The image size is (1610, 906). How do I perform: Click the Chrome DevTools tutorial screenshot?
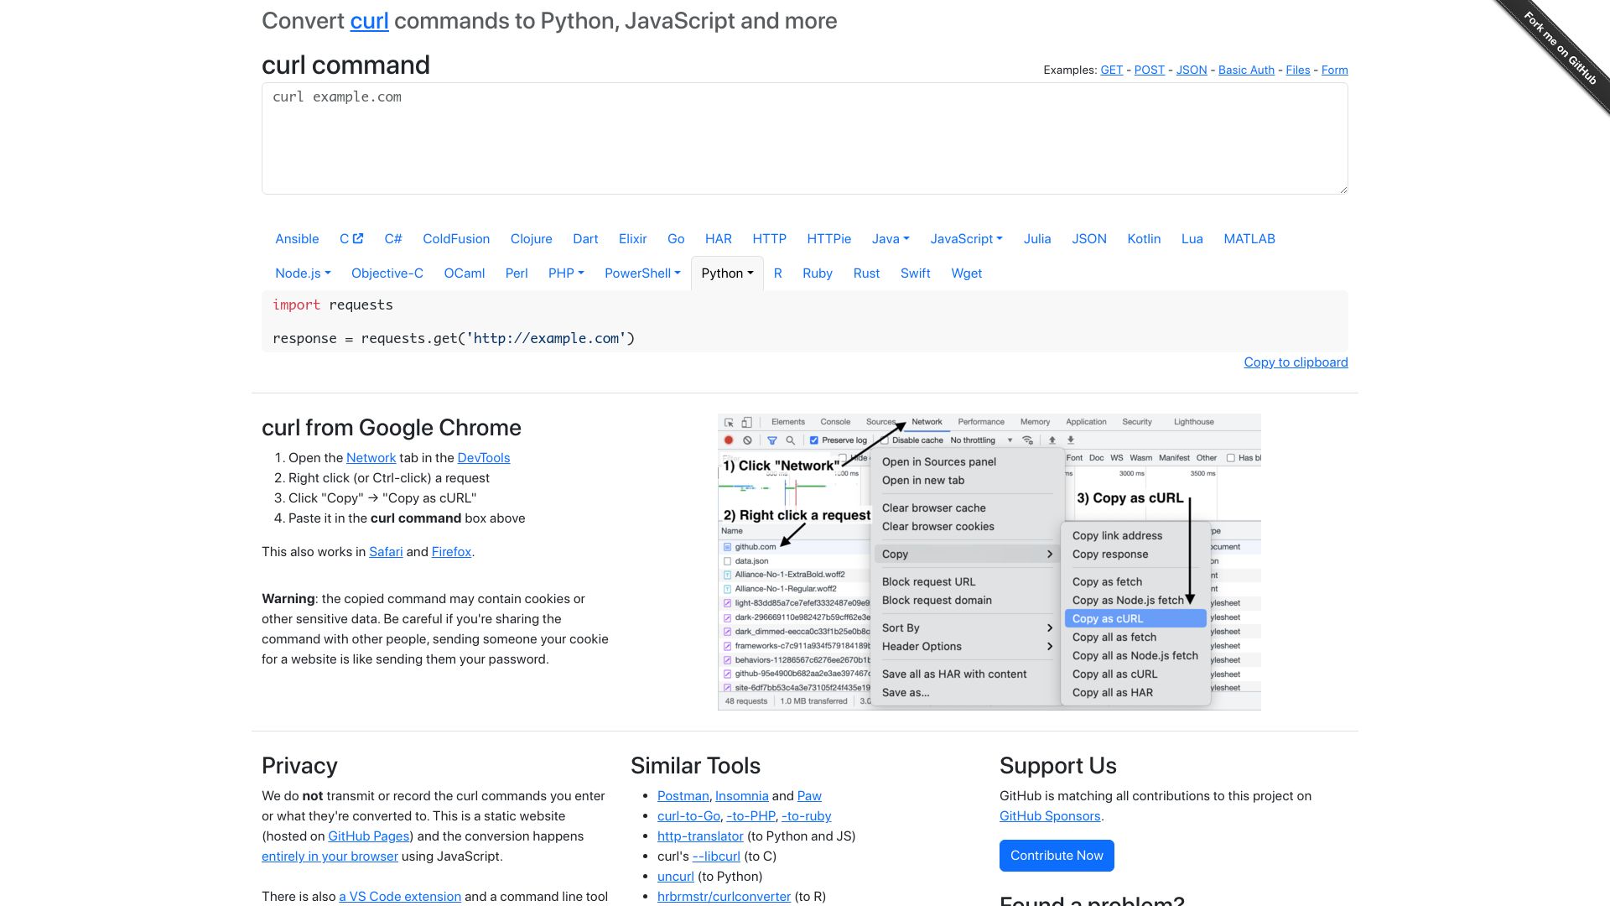(989, 562)
